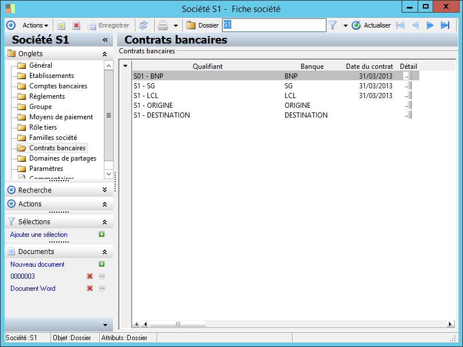The width and height of the screenshot is (463, 347).
Task: Click green plus to add a selection
Action: tap(102, 235)
